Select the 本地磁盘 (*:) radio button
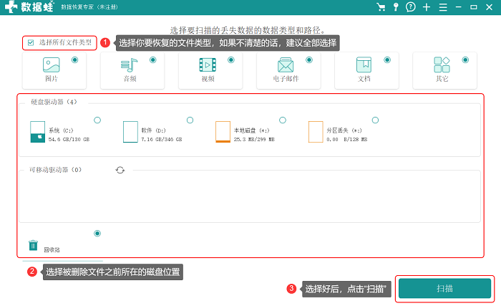This screenshot has width=501, height=306. tap(283, 120)
